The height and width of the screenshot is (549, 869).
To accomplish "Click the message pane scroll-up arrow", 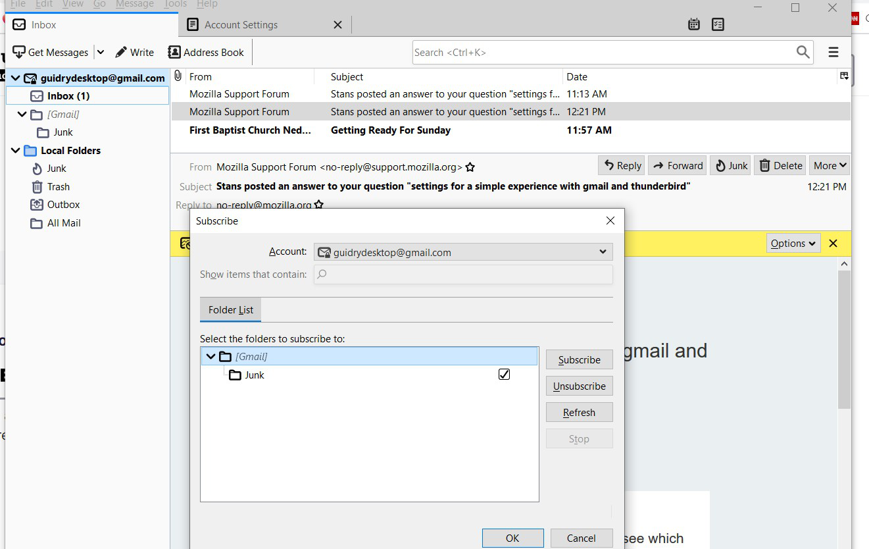I will (x=844, y=263).
